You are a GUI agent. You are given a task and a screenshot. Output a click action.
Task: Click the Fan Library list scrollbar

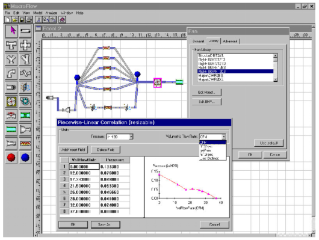click(x=275, y=67)
